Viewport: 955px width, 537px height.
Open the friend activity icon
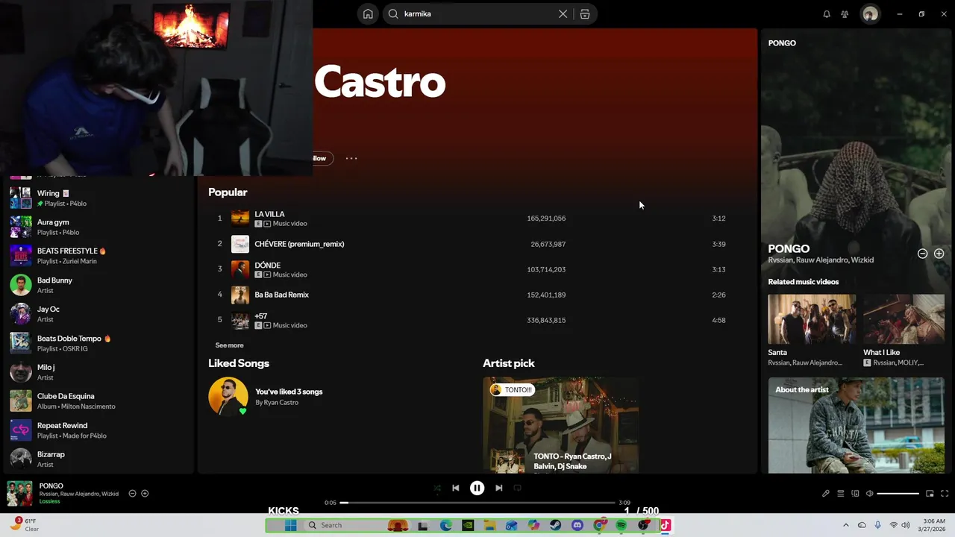[845, 13]
